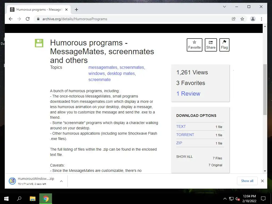Click the downloading zip file icon

pyautogui.click(x=12, y=181)
